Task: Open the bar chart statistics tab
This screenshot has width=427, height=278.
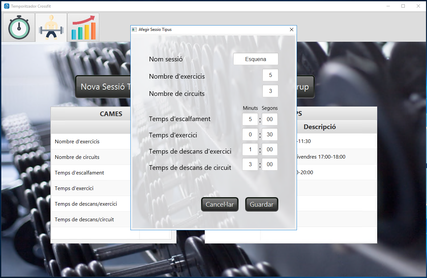Action: (x=83, y=28)
